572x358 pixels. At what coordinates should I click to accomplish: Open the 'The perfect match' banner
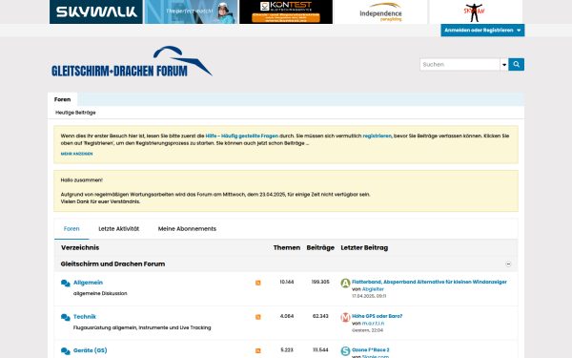click(192, 11)
